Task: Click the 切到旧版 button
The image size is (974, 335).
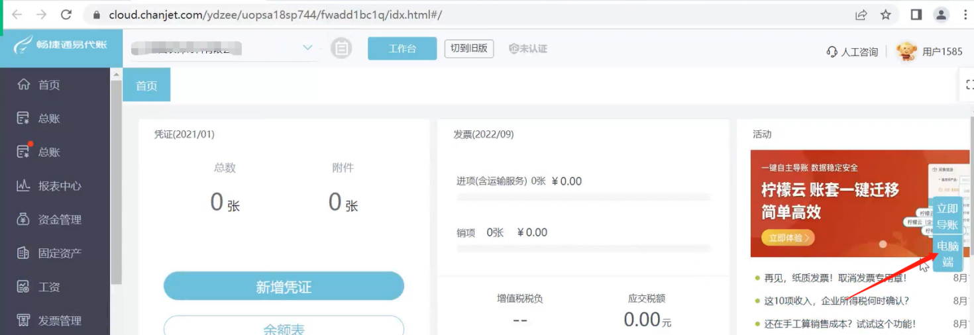Action: tap(468, 48)
